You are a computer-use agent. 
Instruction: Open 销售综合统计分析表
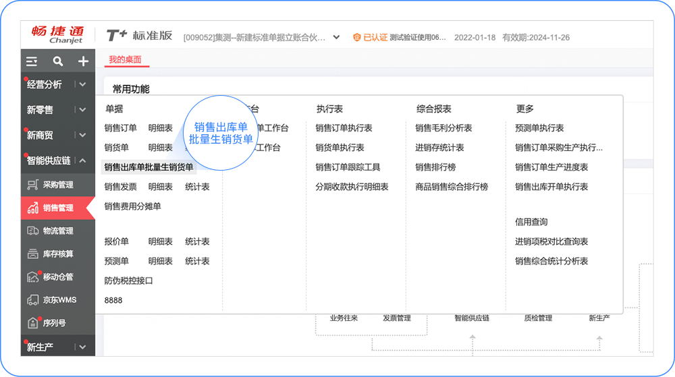551,262
